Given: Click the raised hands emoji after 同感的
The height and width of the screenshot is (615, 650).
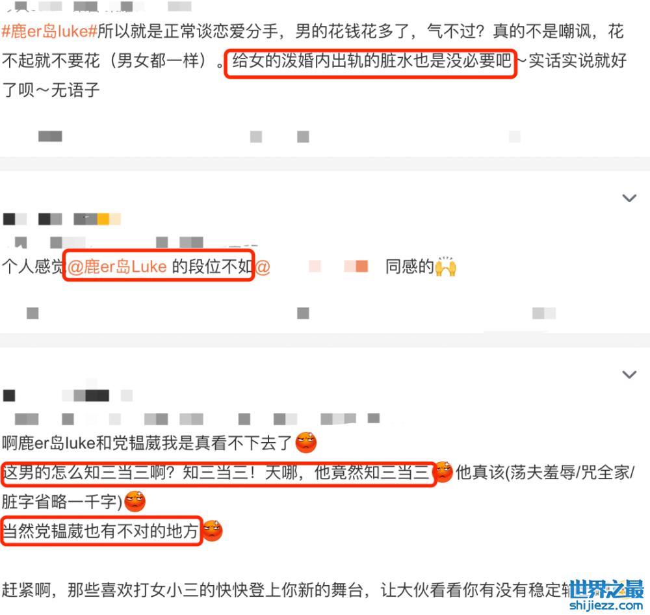Looking at the screenshot, I should coord(446,267).
